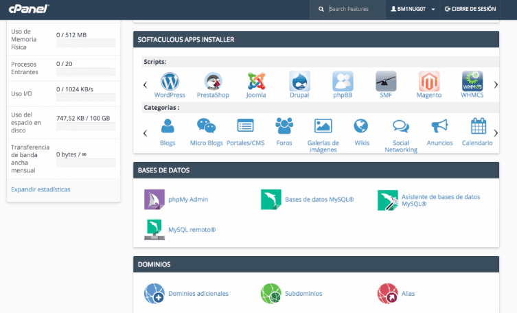The height and width of the screenshot is (313, 517).
Task: Advance Scripts carousel with the right arrow
Action: 496,84
